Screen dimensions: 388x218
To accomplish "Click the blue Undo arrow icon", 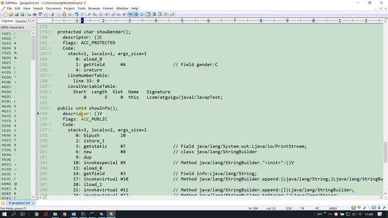I will (77, 15).
